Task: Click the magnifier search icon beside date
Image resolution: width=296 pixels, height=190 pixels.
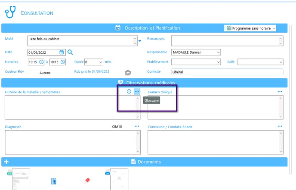Action: click(70, 52)
